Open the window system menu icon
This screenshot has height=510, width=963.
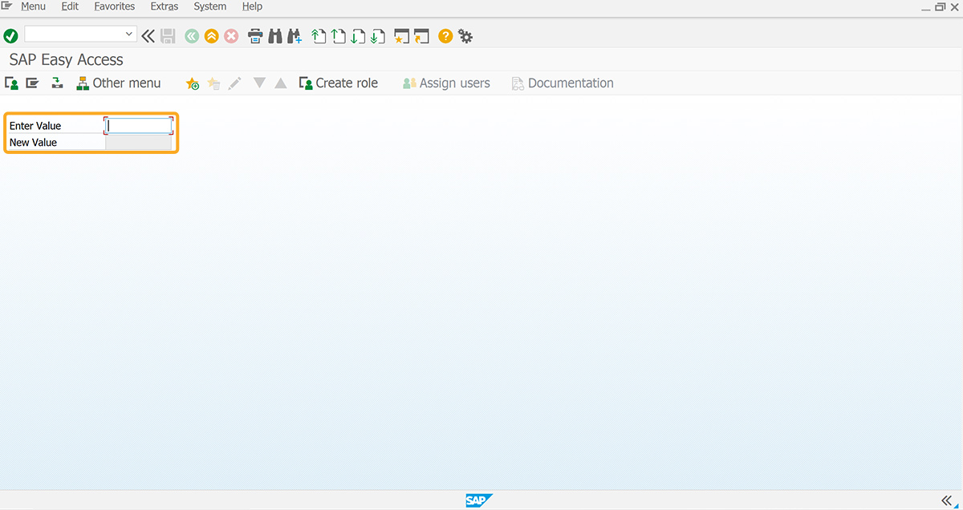tap(7, 6)
